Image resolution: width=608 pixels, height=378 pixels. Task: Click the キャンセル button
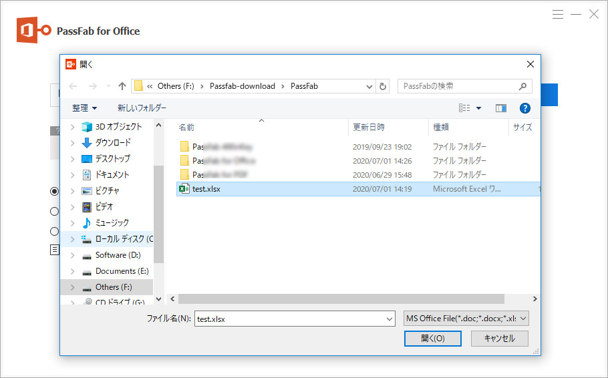(x=500, y=339)
